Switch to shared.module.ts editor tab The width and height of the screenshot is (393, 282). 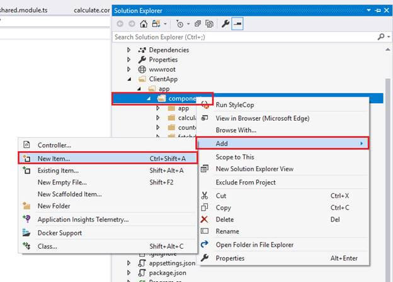coord(23,10)
